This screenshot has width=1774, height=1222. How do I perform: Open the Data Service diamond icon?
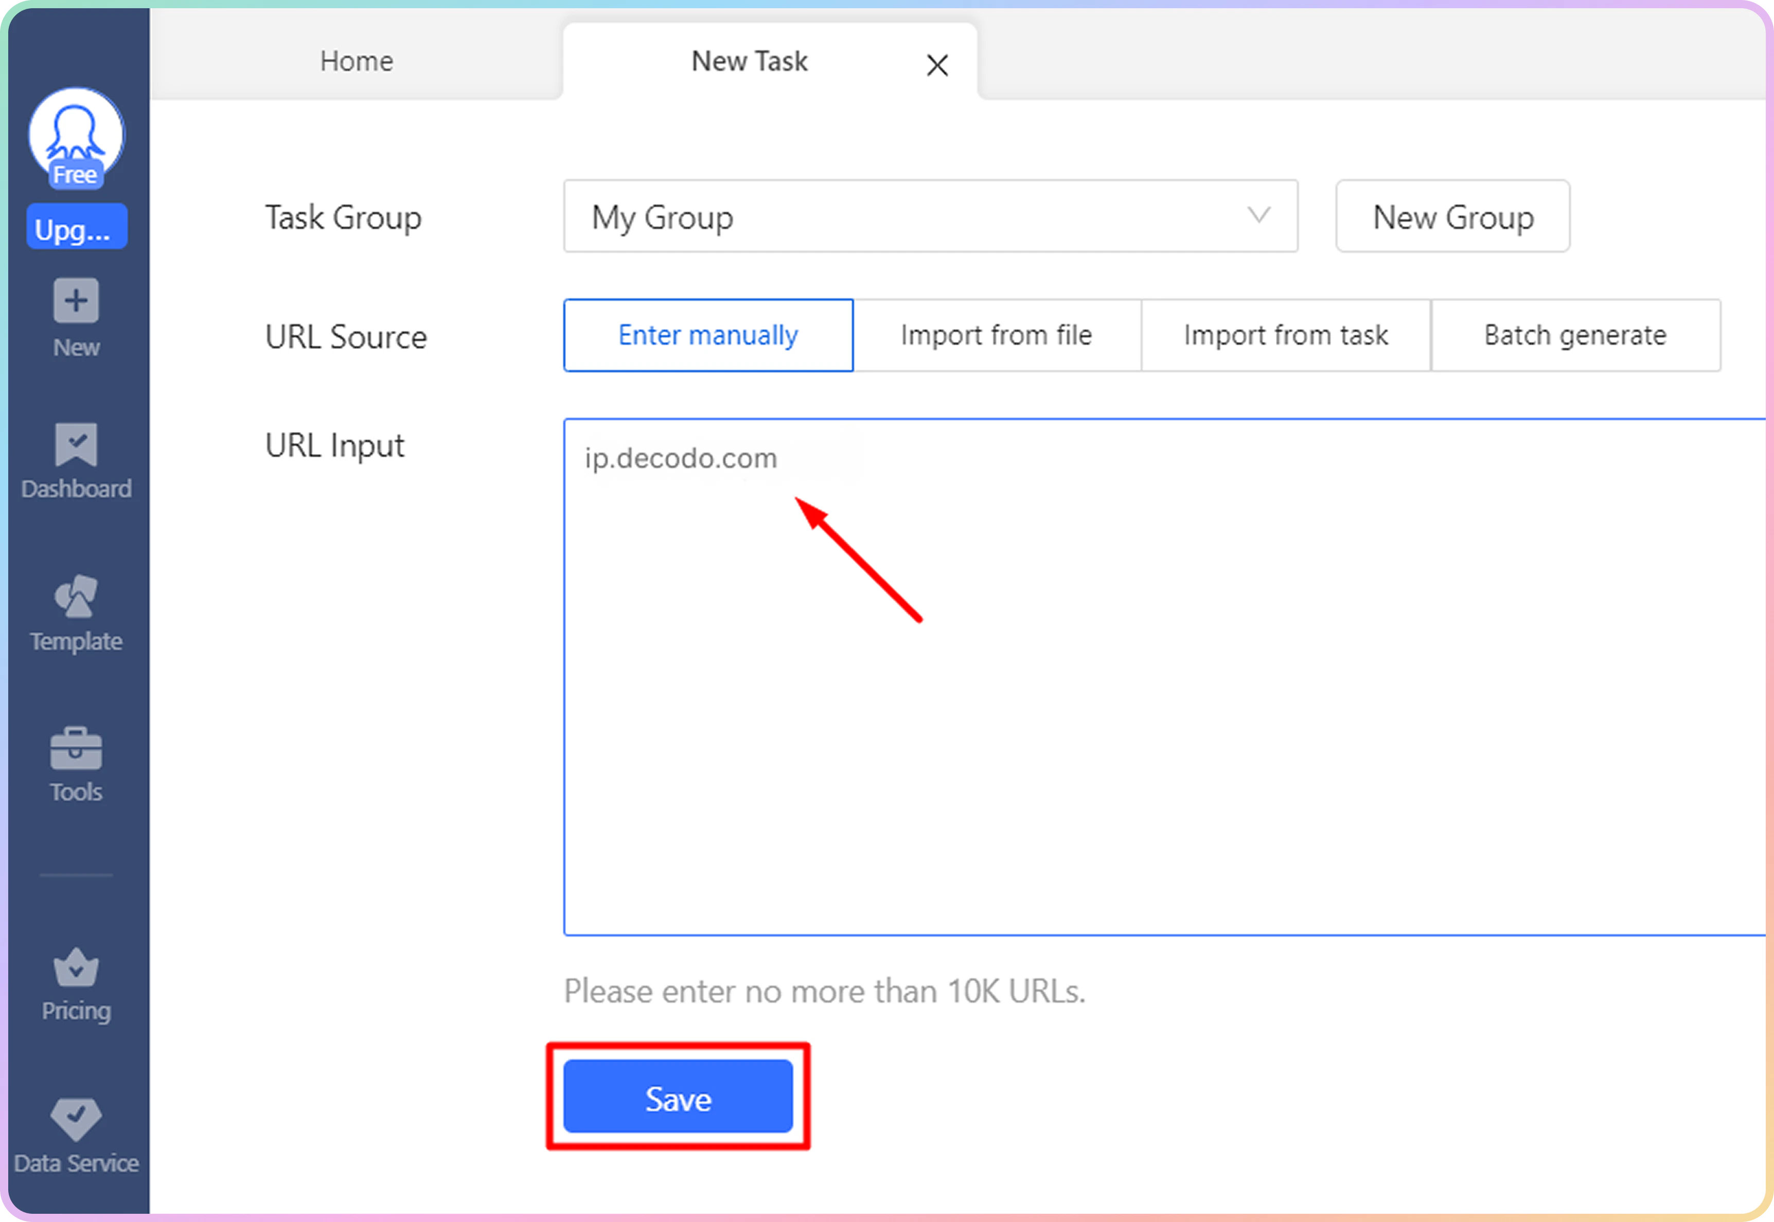point(76,1120)
